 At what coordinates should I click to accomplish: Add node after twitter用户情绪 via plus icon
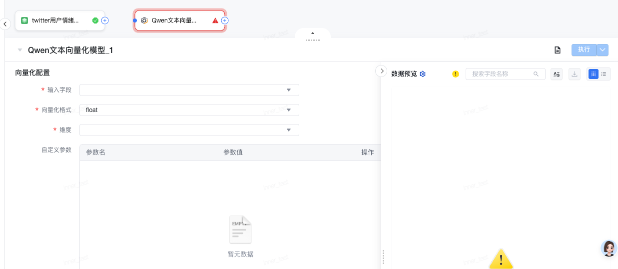coord(105,20)
